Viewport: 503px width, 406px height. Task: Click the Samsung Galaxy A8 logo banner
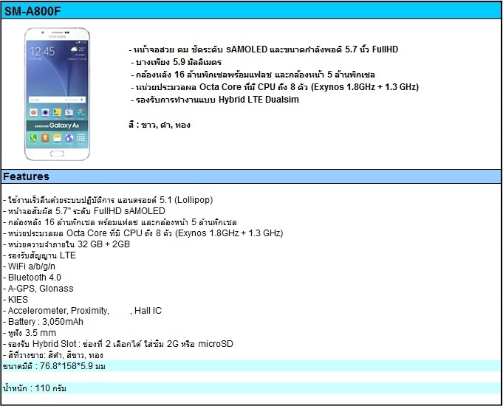click(x=57, y=125)
